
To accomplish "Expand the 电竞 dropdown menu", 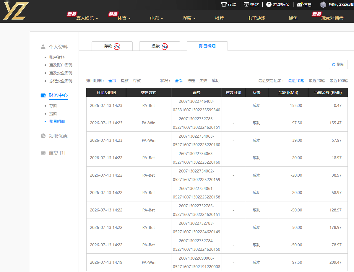I will 156,18.
